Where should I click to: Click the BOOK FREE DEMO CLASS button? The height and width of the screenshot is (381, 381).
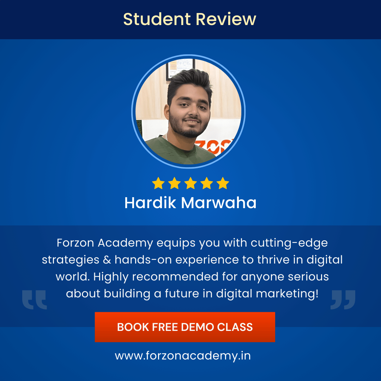coord(185,327)
